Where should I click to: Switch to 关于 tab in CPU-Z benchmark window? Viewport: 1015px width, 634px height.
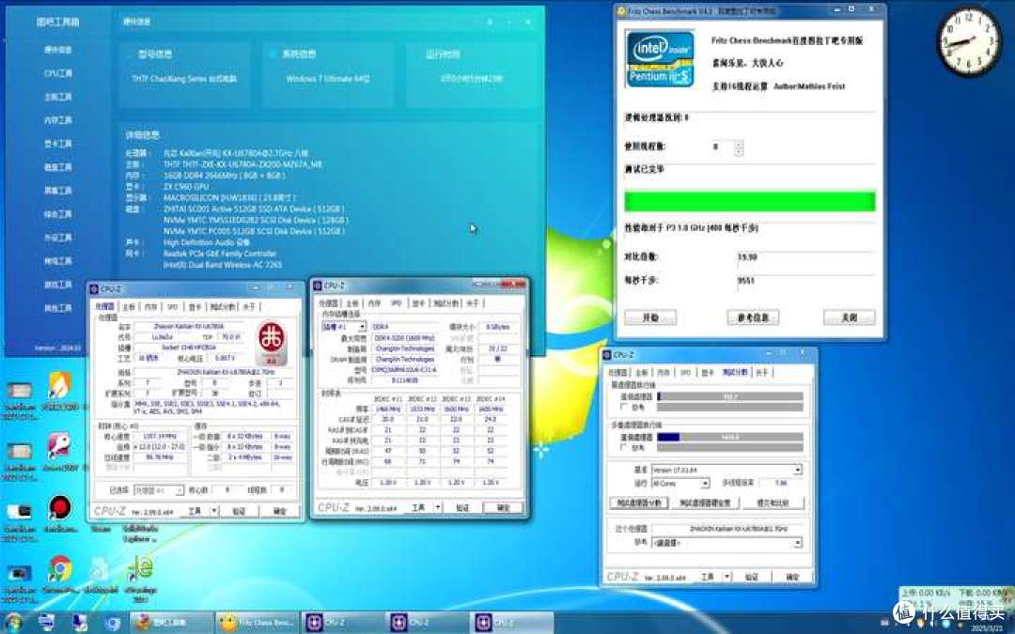point(762,373)
